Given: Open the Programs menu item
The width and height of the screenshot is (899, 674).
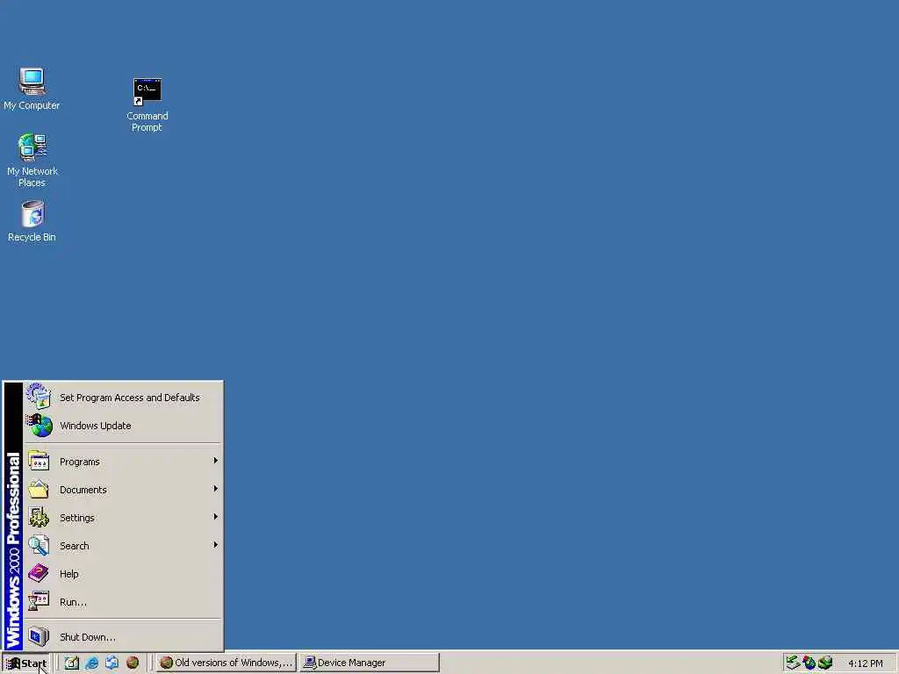Looking at the screenshot, I should (x=123, y=462).
